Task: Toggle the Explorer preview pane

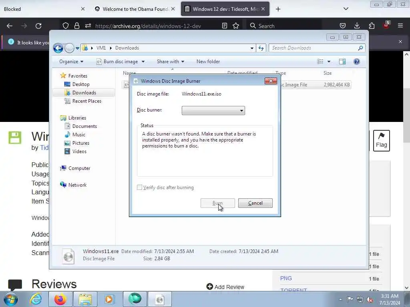Action: pos(342,62)
